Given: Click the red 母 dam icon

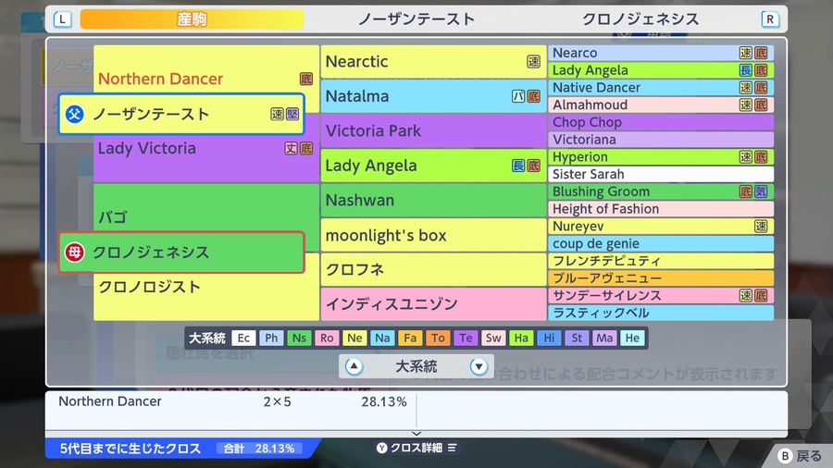Looking at the screenshot, I should [74, 252].
